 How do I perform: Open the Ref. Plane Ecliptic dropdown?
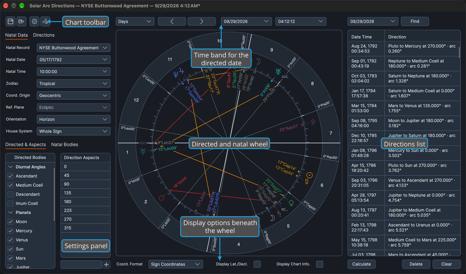(x=74, y=107)
